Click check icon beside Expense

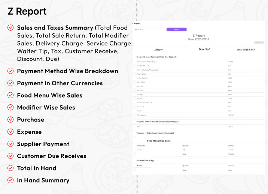[10, 132]
